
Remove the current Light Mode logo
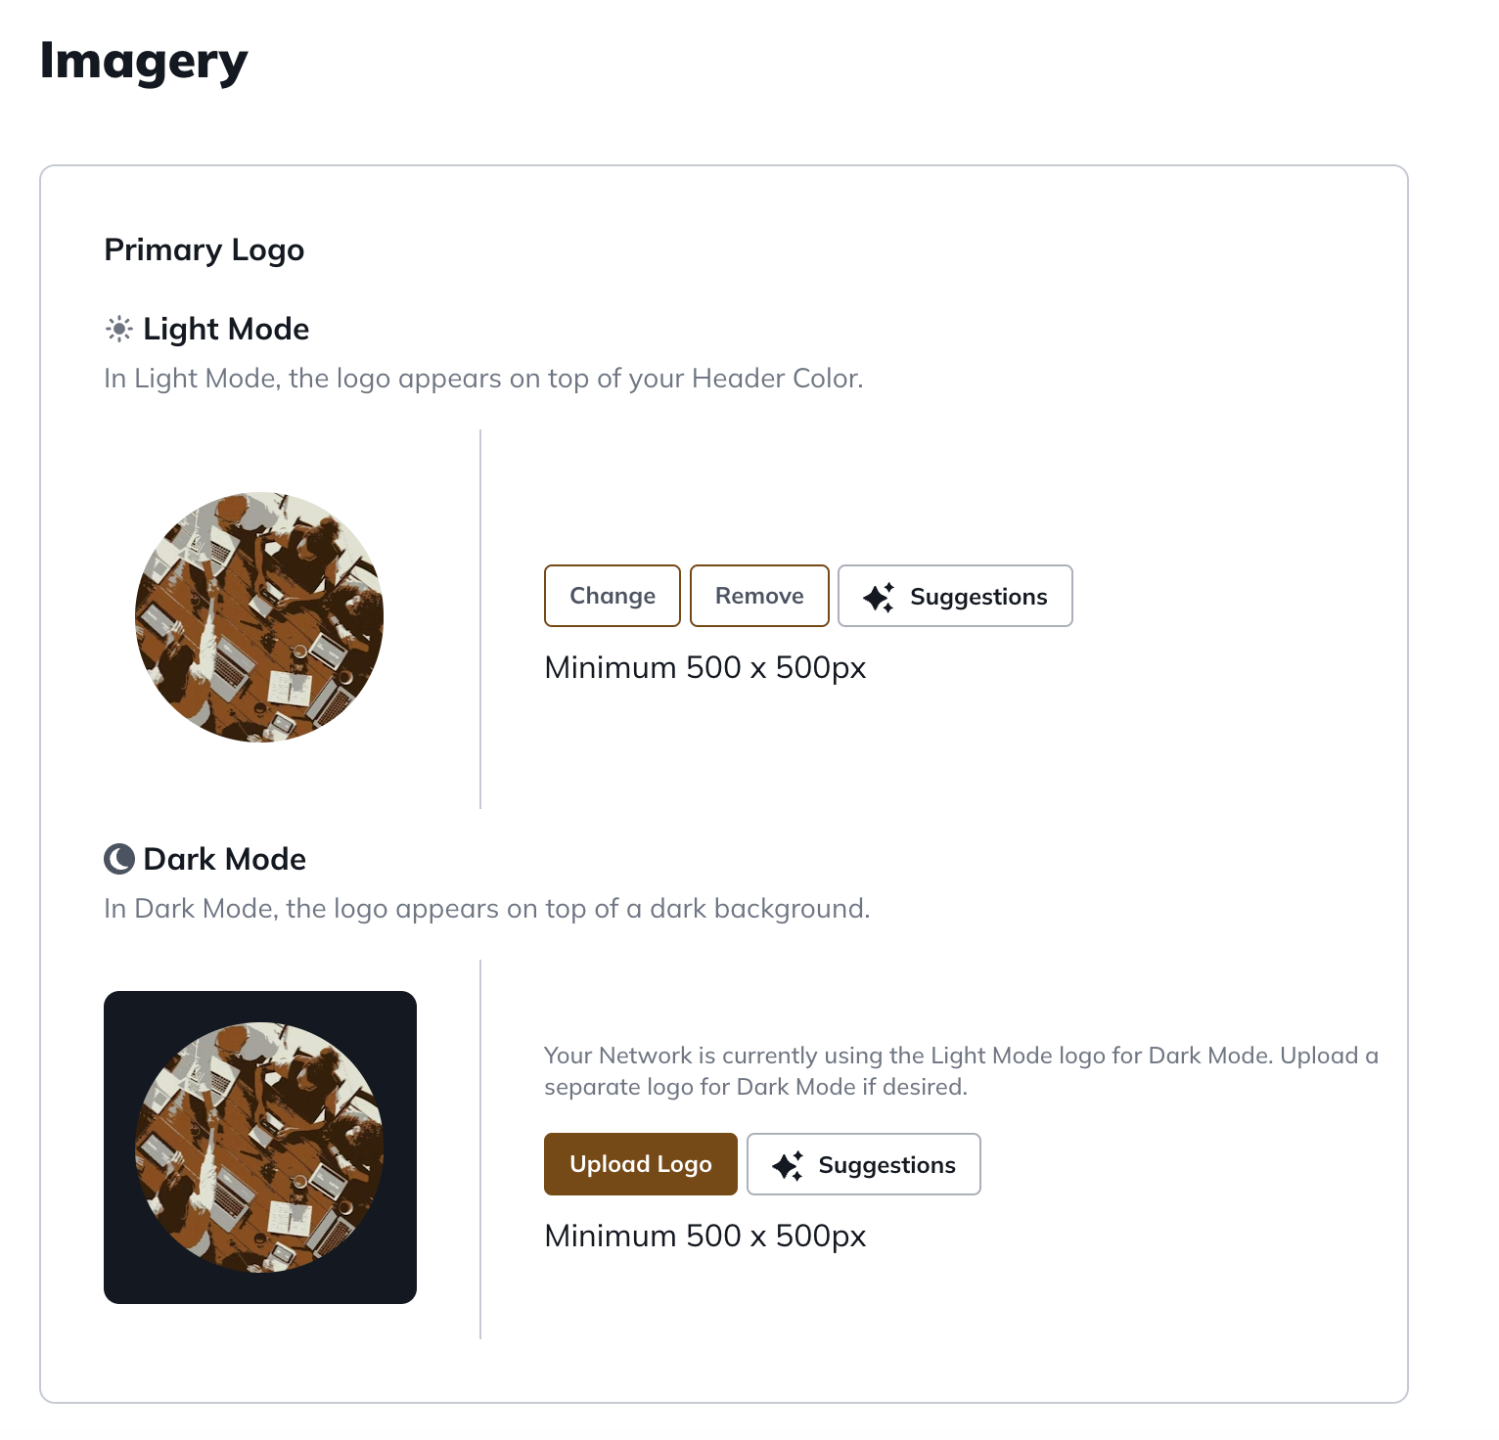(x=759, y=596)
